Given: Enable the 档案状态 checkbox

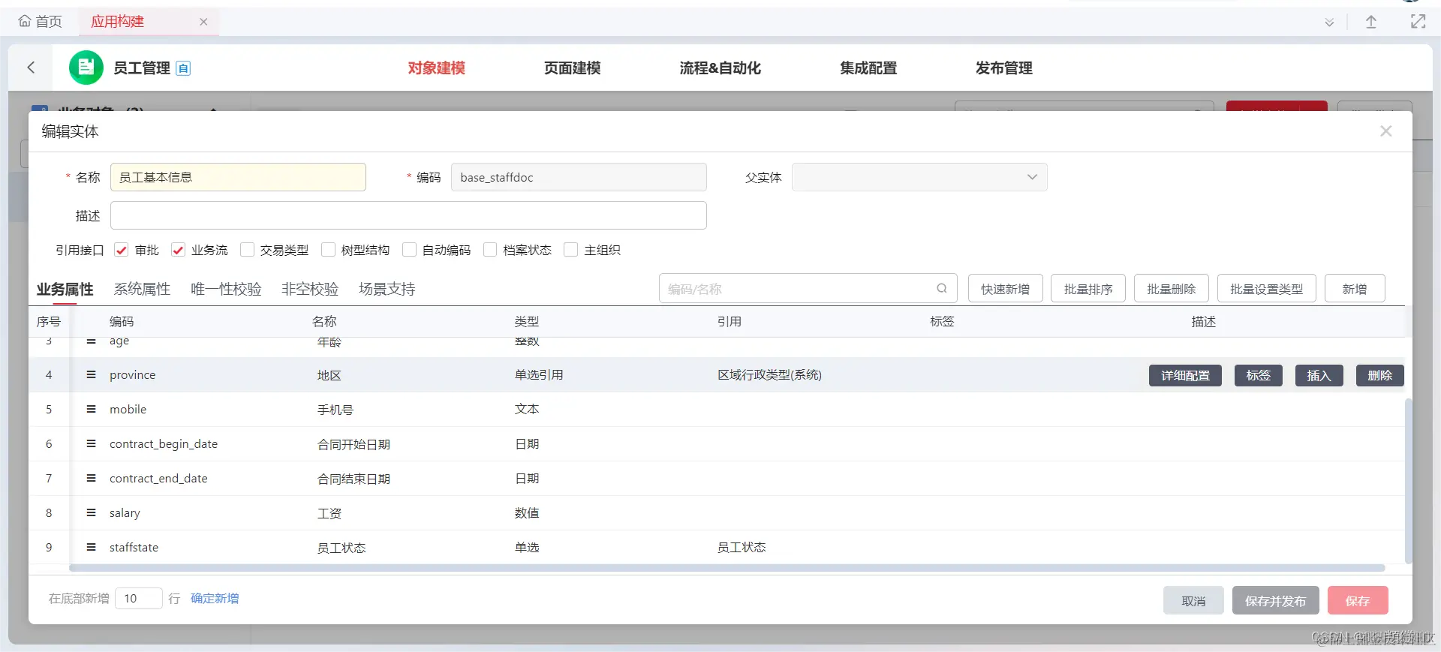Looking at the screenshot, I should (x=490, y=250).
